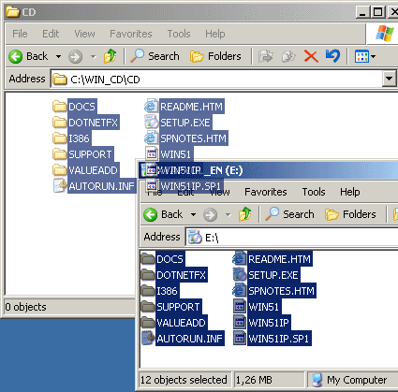Select README.HTM in CD window
Screen dimensions: 398x392
tap(184, 107)
